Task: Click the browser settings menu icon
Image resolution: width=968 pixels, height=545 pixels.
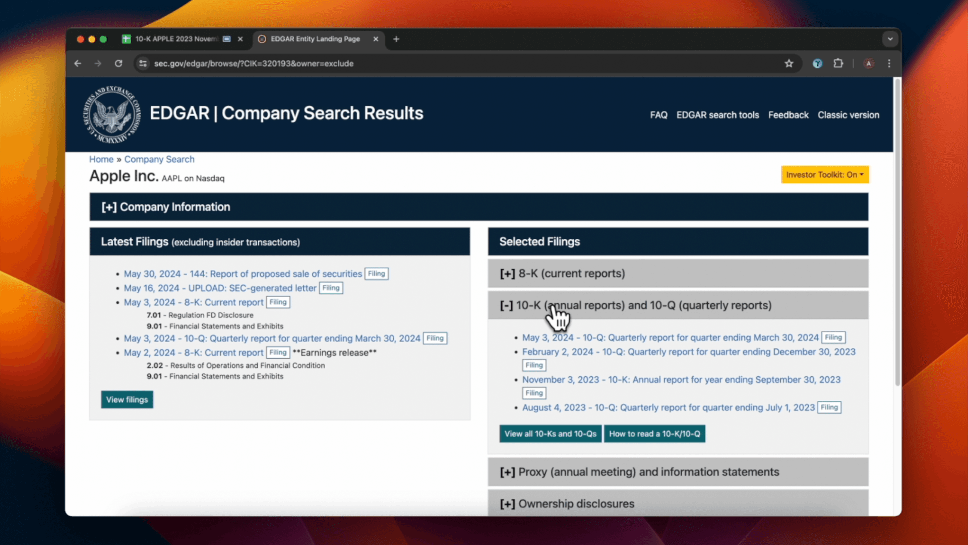Action: coord(889,63)
